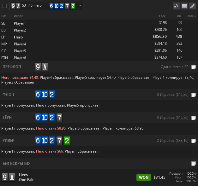This screenshot has width=198, height=186.
Task: Click the $374,60 stack of Player6
Action: (161, 57)
